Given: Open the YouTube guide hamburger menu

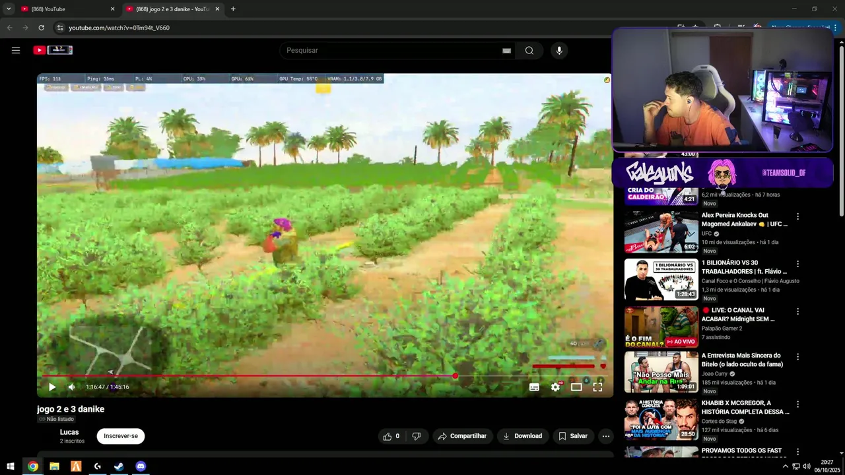Looking at the screenshot, I should point(16,50).
